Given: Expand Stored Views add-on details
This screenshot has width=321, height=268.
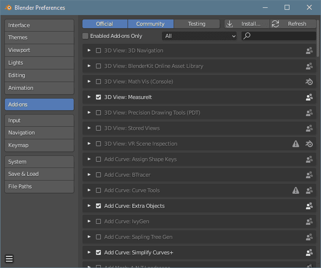Looking at the screenshot, I should (89, 128).
